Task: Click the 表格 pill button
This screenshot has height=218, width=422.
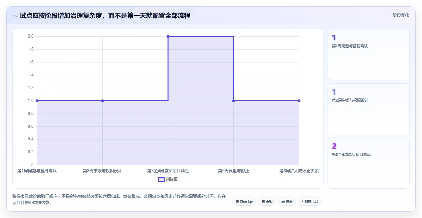Action: 267,201
